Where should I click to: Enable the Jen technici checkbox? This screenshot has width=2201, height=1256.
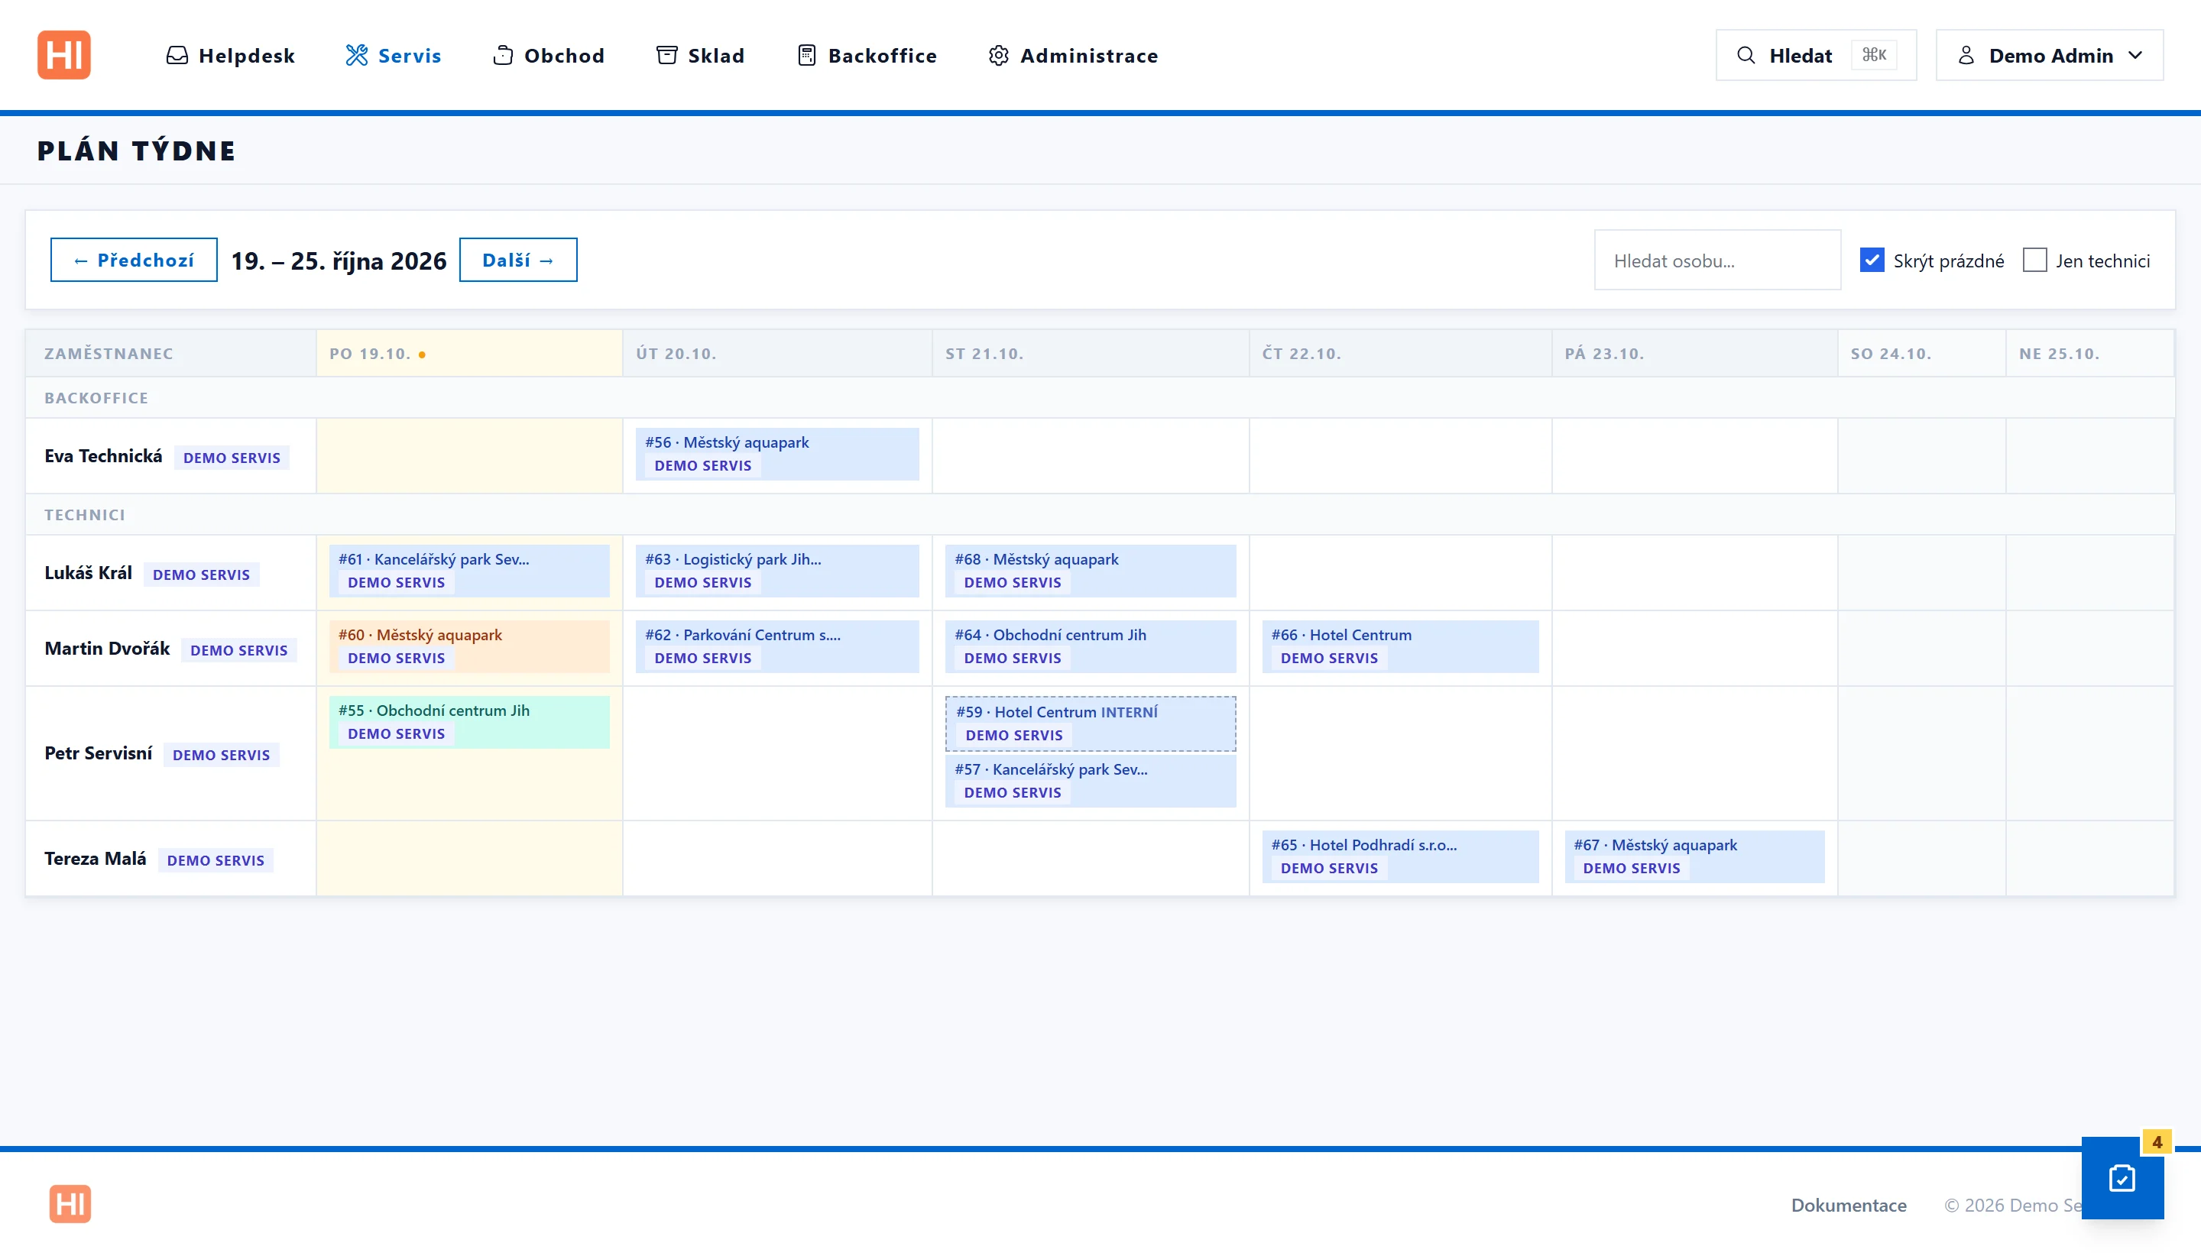point(2034,260)
